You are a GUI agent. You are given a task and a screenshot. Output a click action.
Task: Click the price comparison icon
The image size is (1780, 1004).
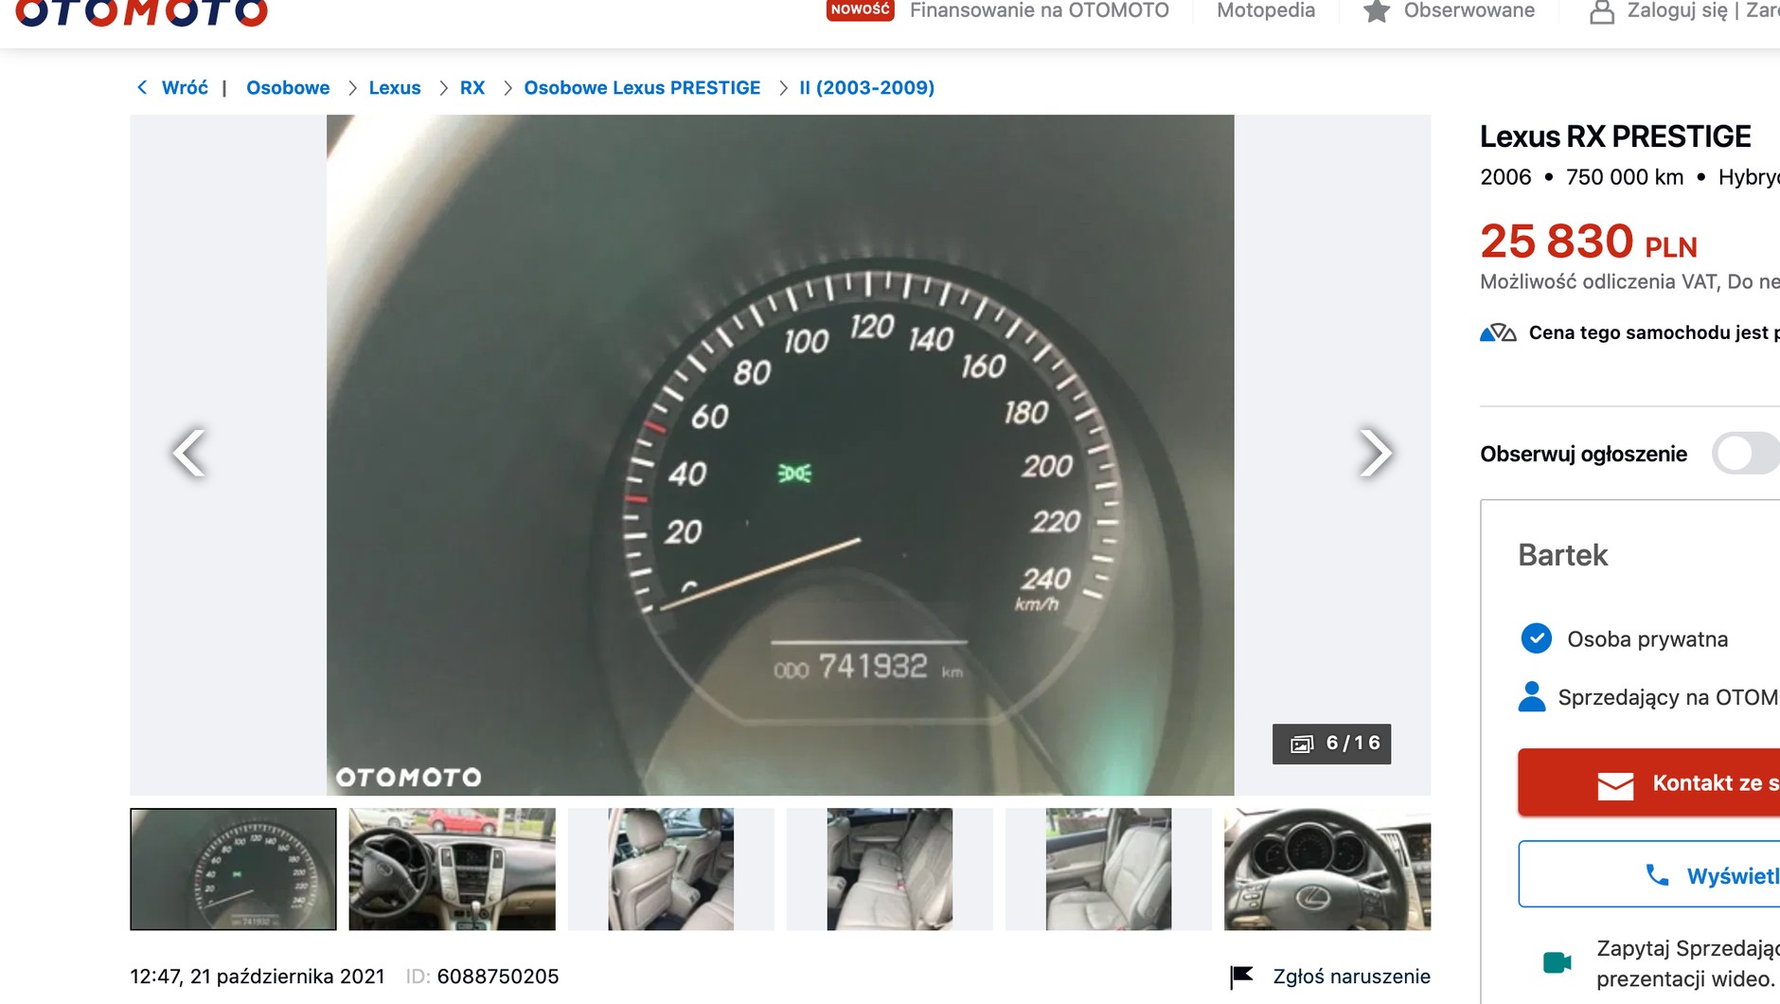[x=1498, y=332]
